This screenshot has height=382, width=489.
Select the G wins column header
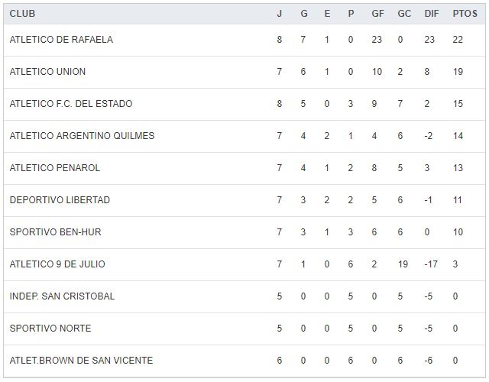pos(303,14)
